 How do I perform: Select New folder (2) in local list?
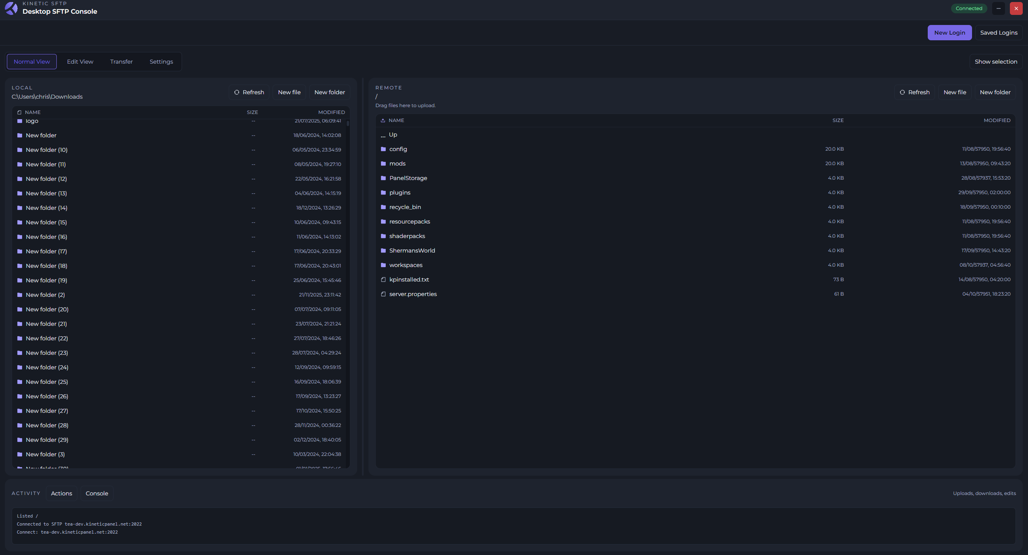click(x=179, y=295)
